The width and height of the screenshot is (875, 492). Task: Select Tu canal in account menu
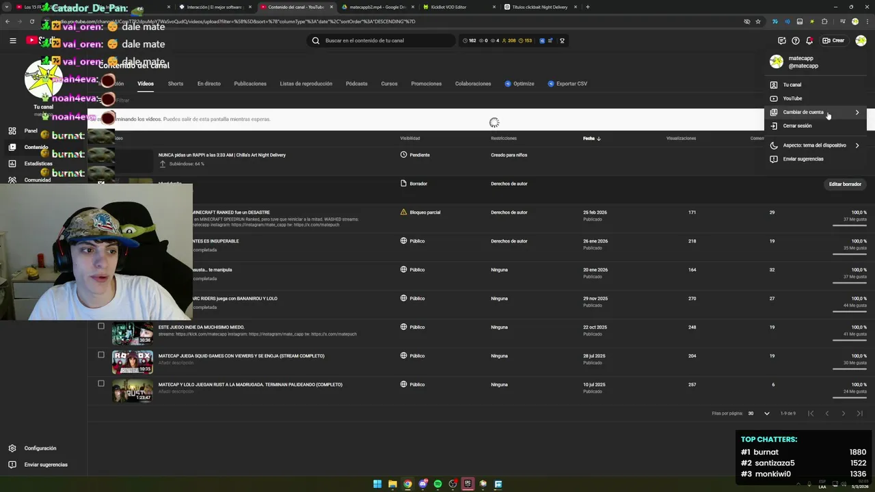(x=815, y=85)
